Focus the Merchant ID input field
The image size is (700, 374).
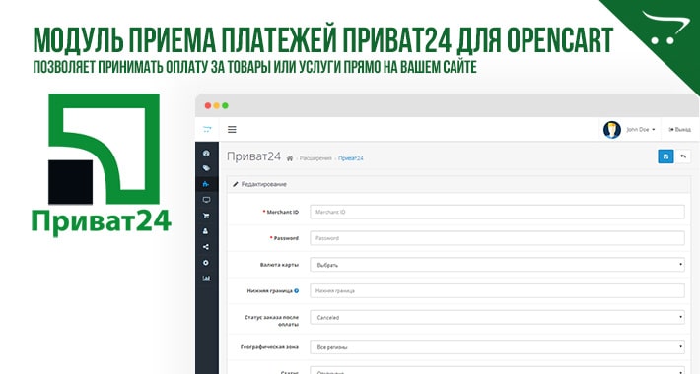click(x=497, y=212)
